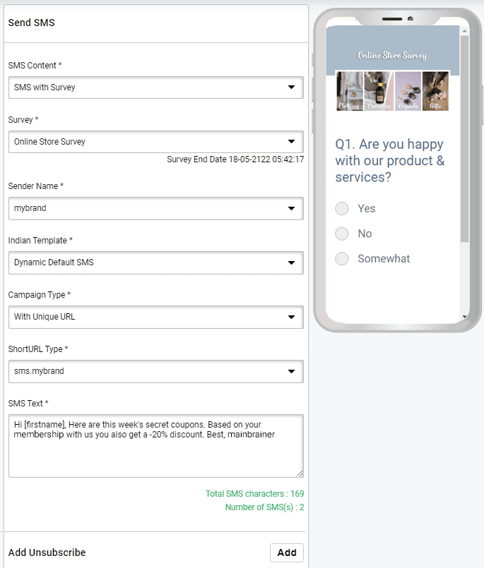Open the Sender Name dropdown
Viewport: 484px width, 568px height.
[155, 208]
